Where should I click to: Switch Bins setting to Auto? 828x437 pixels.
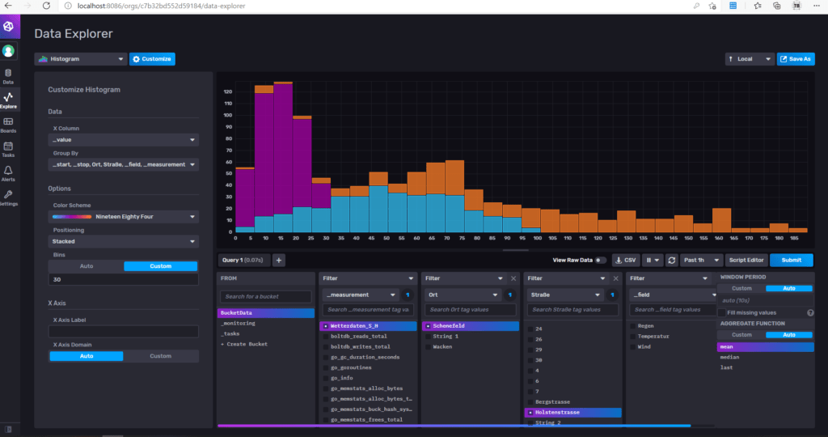tap(86, 266)
